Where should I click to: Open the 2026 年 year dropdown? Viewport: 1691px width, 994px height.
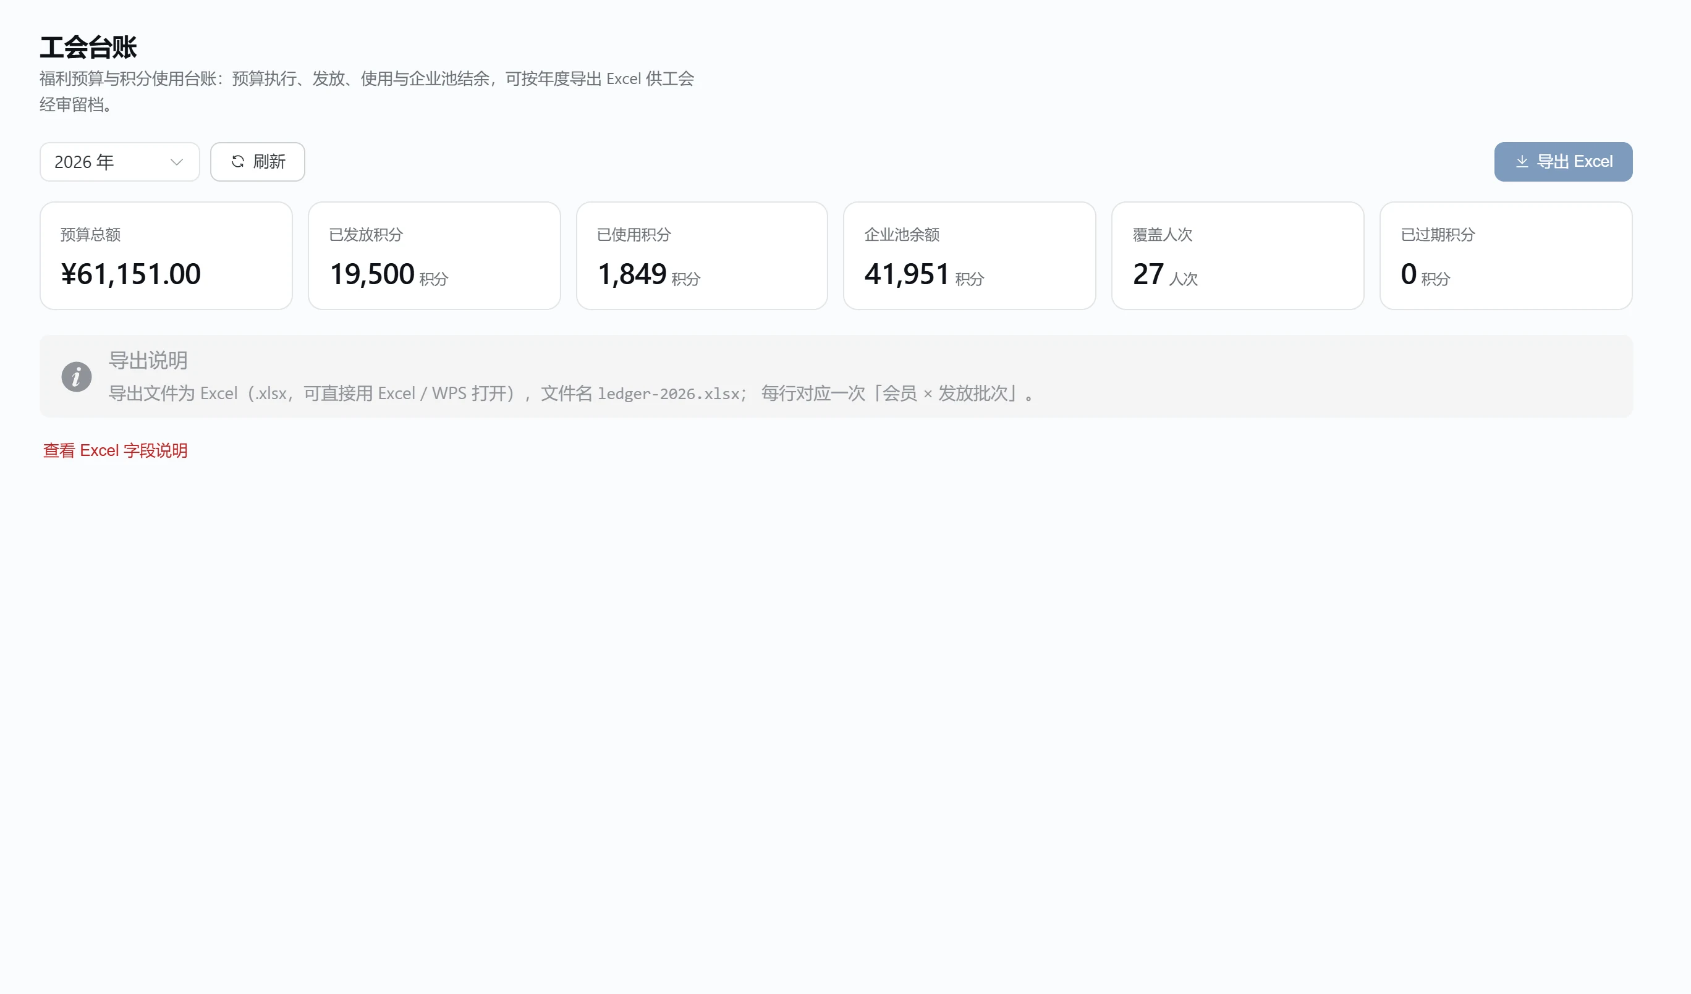(x=119, y=162)
